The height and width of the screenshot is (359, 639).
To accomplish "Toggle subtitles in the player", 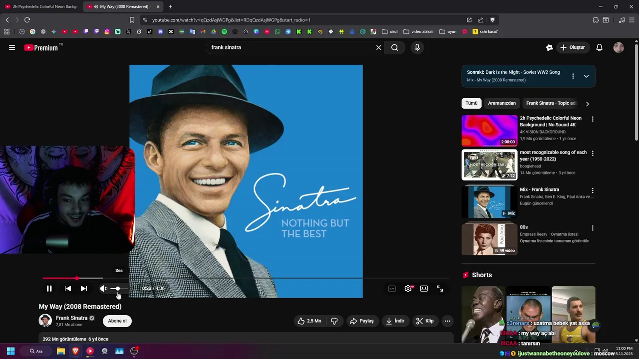I will pos(392,288).
